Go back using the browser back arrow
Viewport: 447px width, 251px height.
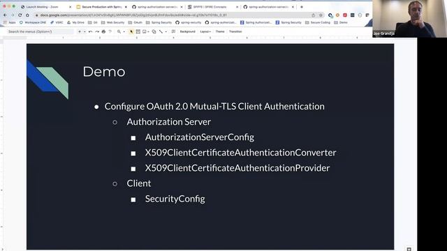6,15
